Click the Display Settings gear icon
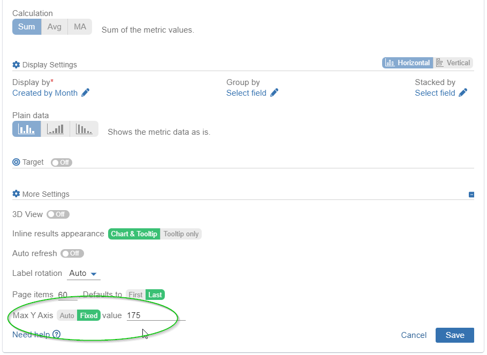 15,64
